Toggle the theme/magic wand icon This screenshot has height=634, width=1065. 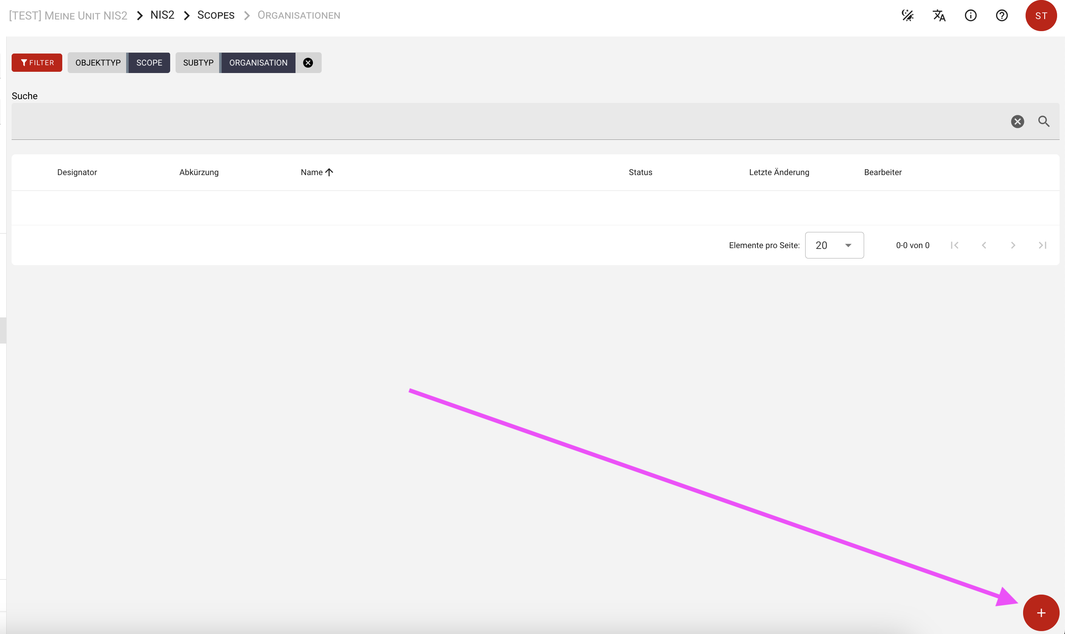(907, 16)
